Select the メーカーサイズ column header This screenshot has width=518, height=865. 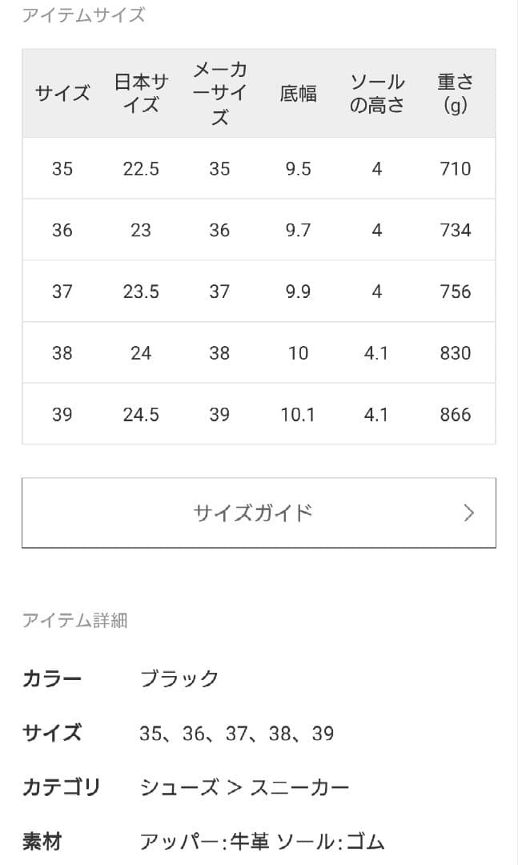pos(219,92)
